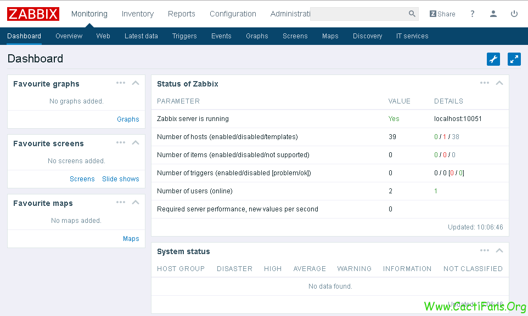Image resolution: width=528 pixels, height=316 pixels.
Task: Click the enabled hosts count 0 link
Action: coord(436,137)
